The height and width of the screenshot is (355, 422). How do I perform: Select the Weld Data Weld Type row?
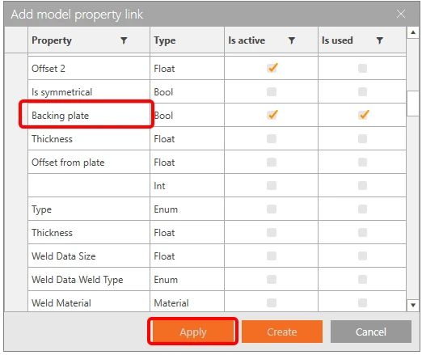(x=217, y=279)
